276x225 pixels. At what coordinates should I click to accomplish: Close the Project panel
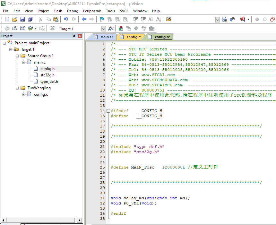80,36
